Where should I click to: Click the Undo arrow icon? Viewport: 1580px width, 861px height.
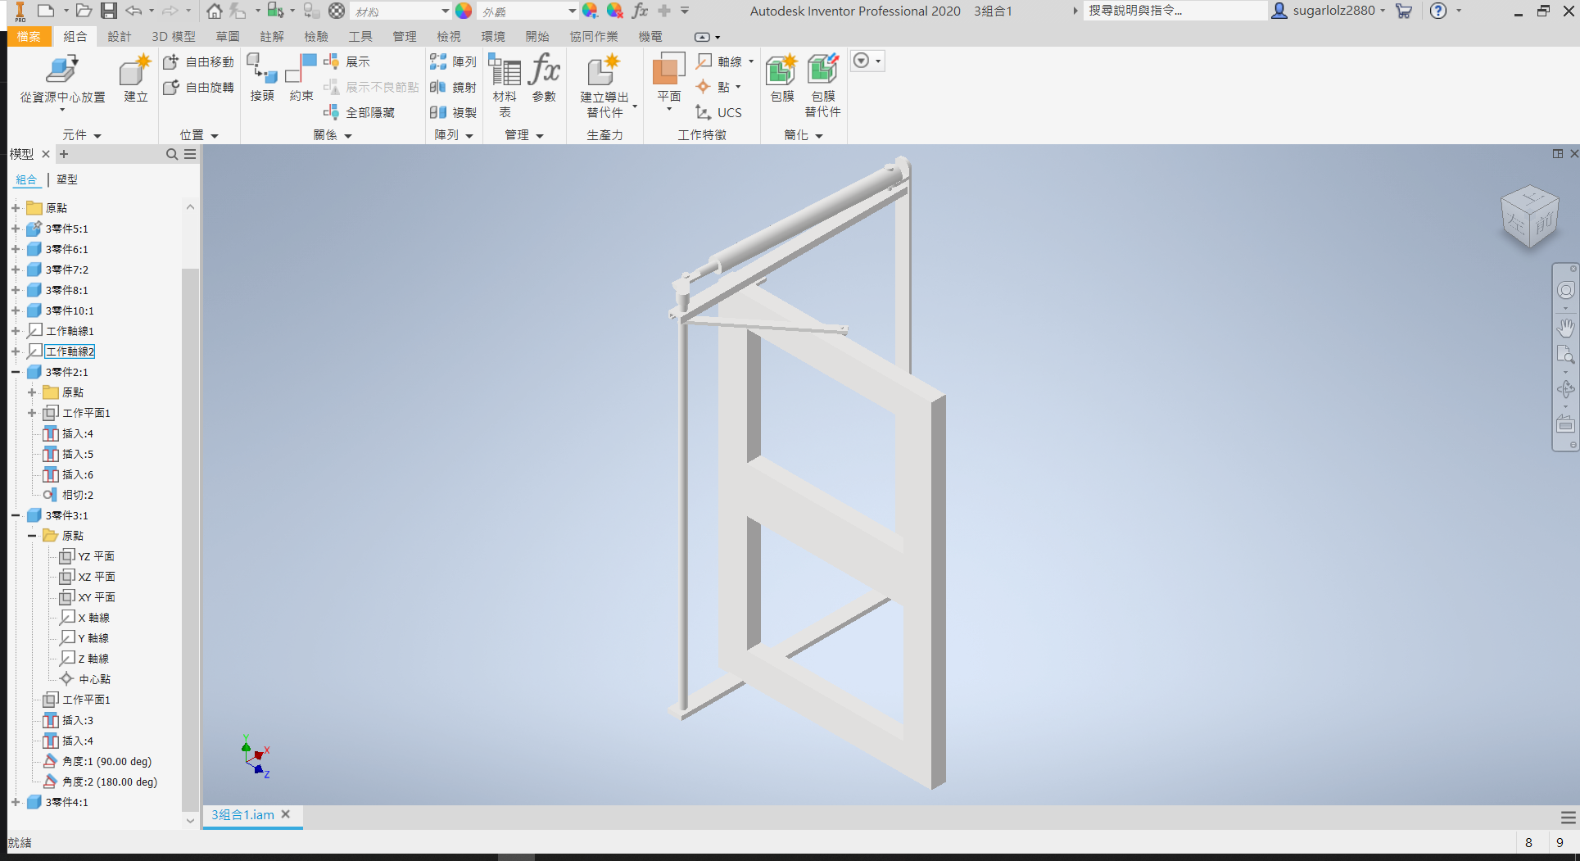[x=134, y=11]
